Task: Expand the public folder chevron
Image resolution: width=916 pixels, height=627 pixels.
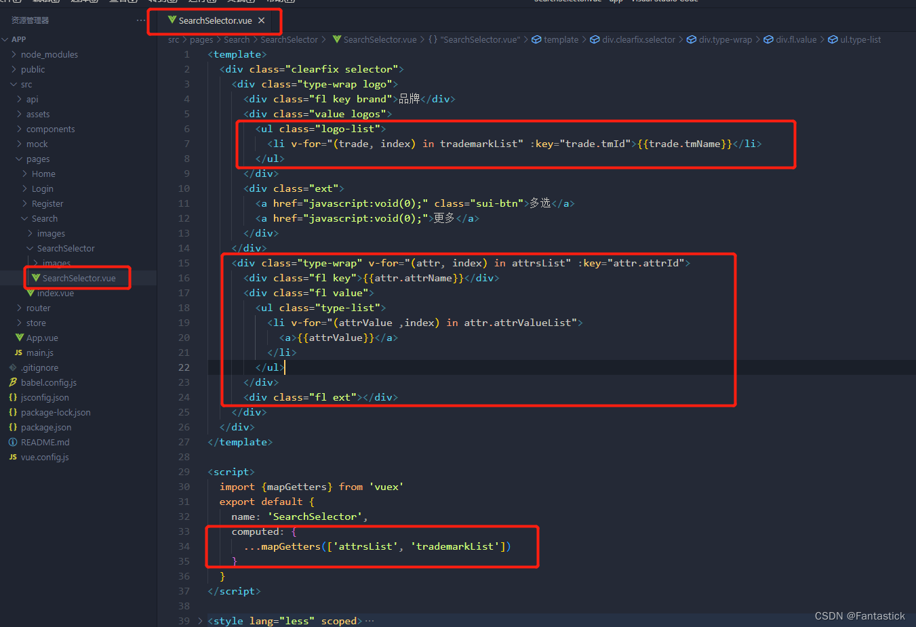Action: 14,69
